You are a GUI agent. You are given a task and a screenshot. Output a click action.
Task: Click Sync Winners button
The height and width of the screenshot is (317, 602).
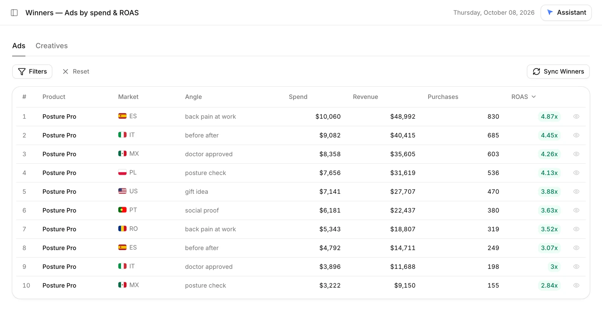558,71
